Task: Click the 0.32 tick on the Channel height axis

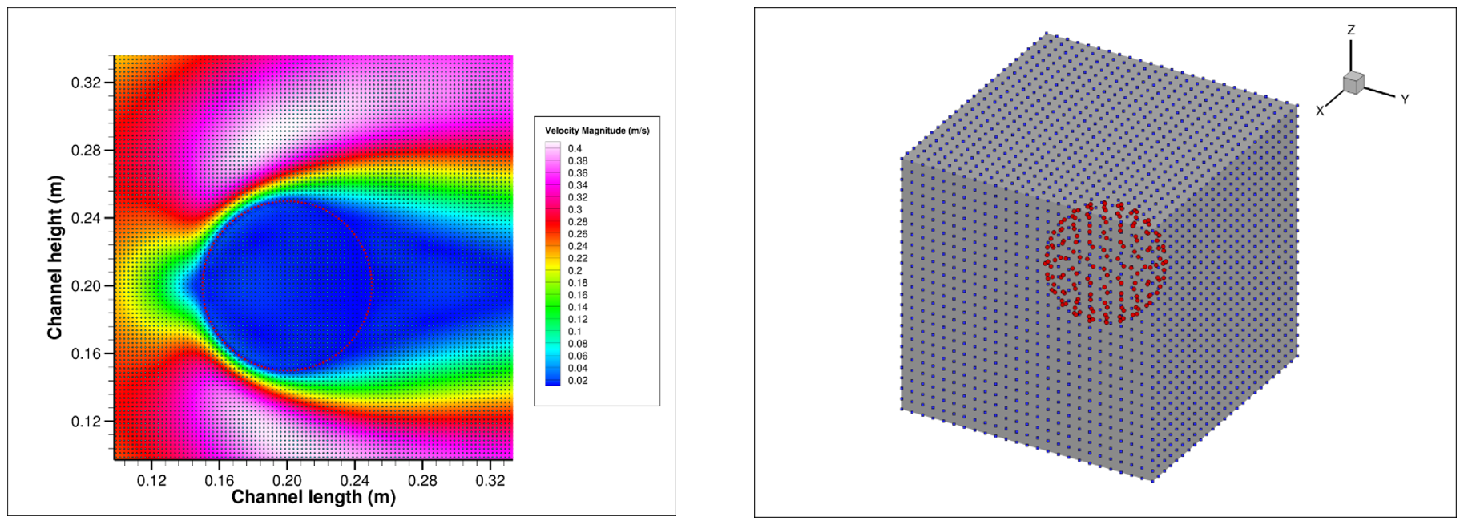Action: tap(86, 83)
